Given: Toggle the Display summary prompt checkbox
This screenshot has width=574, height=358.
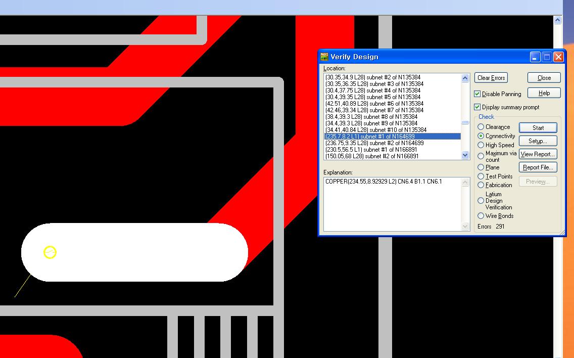Looking at the screenshot, I should click(x=477, y=107).
